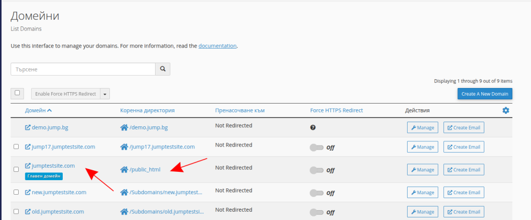Expand the Enable Force HTTPS Redirect dropdown arrow

click(x=105, y=94)
